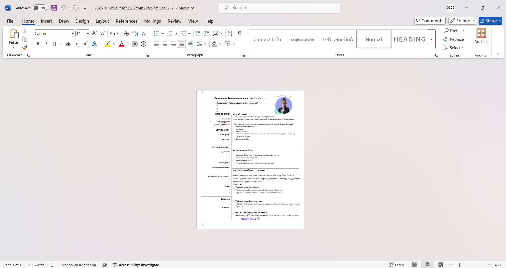Image resolution: width=506 pixels, height=268 pixels.
Task: Click the Sort icon
Action: tap(230, 33)
